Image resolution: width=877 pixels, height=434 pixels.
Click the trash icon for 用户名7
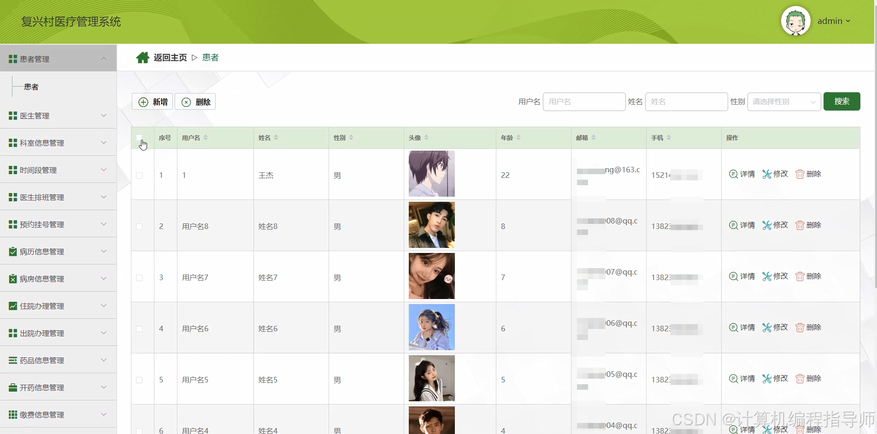click(800, 276)
